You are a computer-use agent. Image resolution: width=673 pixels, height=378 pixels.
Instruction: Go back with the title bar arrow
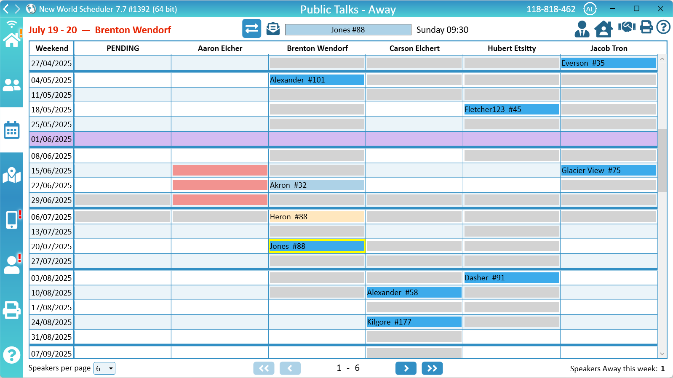[x=6, y=9]
